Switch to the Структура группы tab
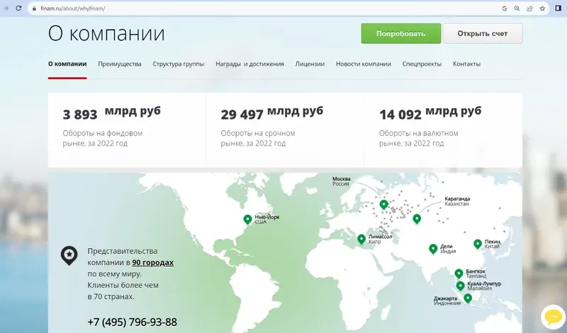Screen dimensions: 567x333 [179, 64]
